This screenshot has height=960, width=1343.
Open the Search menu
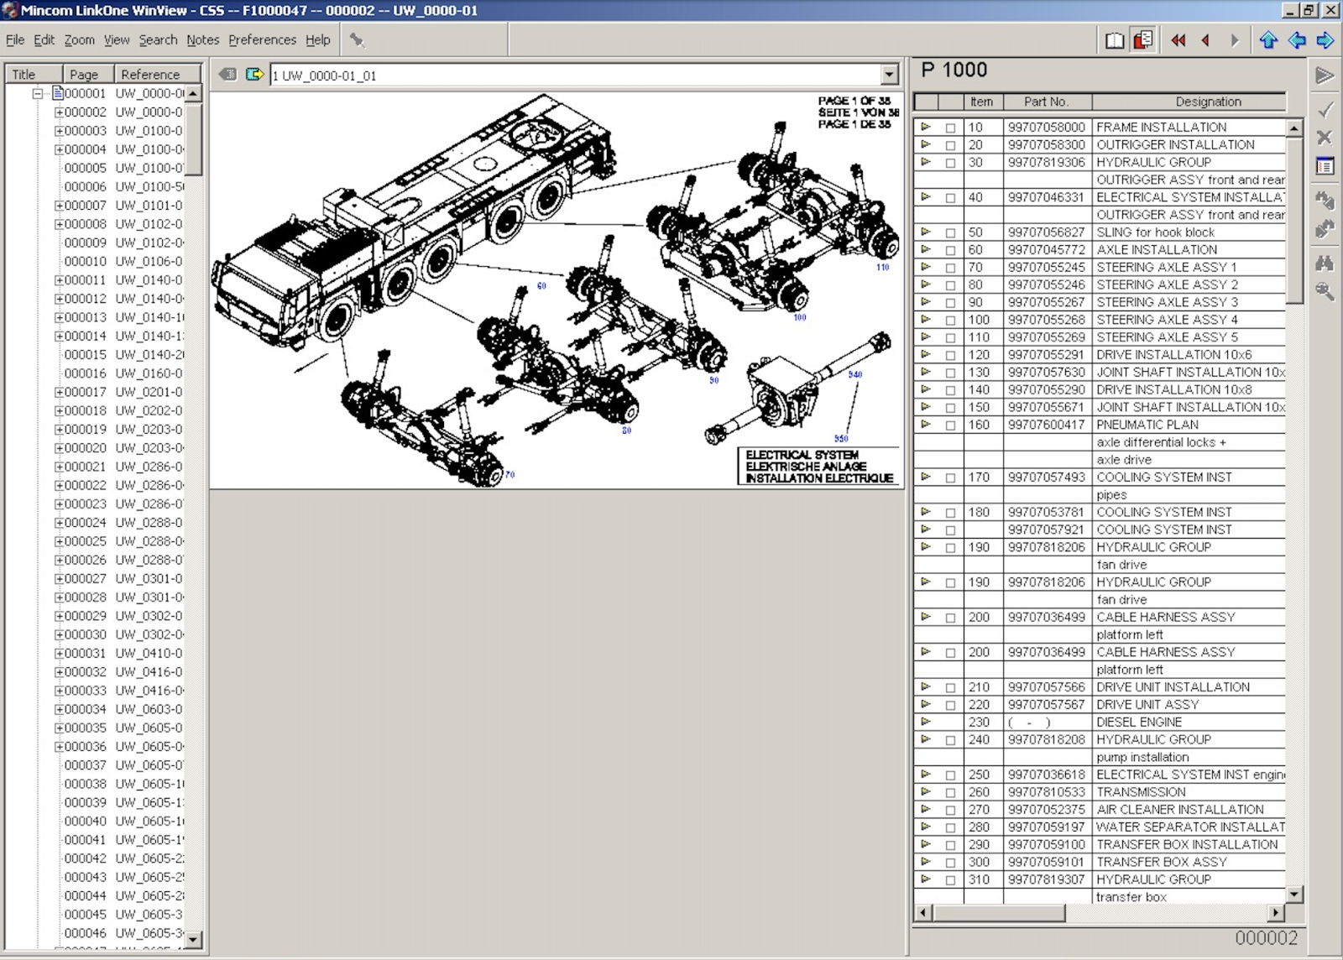point(158,39)
